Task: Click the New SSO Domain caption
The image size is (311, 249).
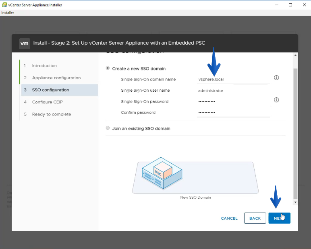Action: point(195,197)
